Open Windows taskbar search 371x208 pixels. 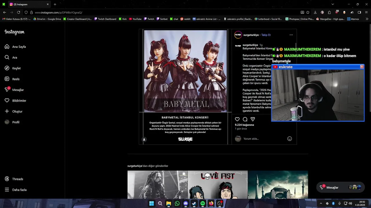160,203
